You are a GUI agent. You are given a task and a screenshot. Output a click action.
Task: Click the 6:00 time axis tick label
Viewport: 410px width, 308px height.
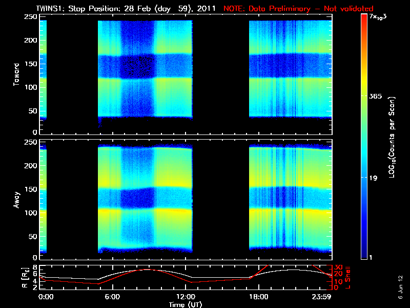(x=112, y=297)
